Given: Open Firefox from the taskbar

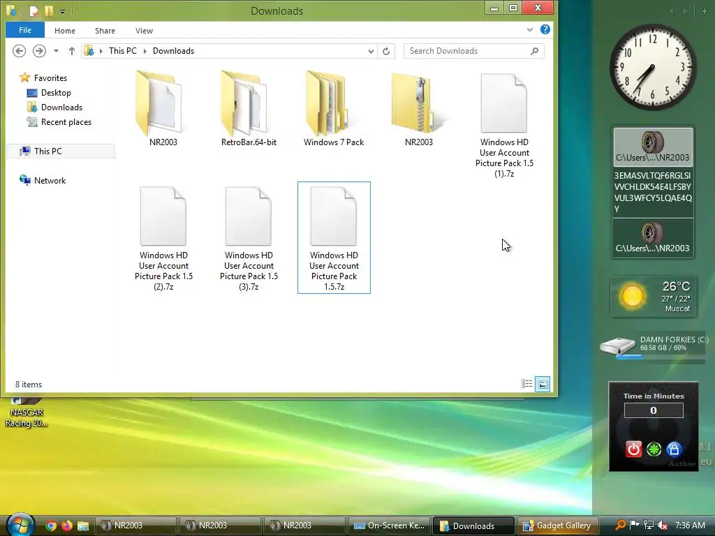Looking at the screenshot, I should pos(66,526).
